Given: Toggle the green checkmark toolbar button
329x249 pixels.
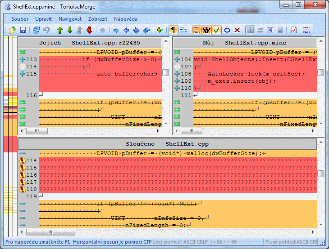Looking at the screenshot, I should coord(217,30).
